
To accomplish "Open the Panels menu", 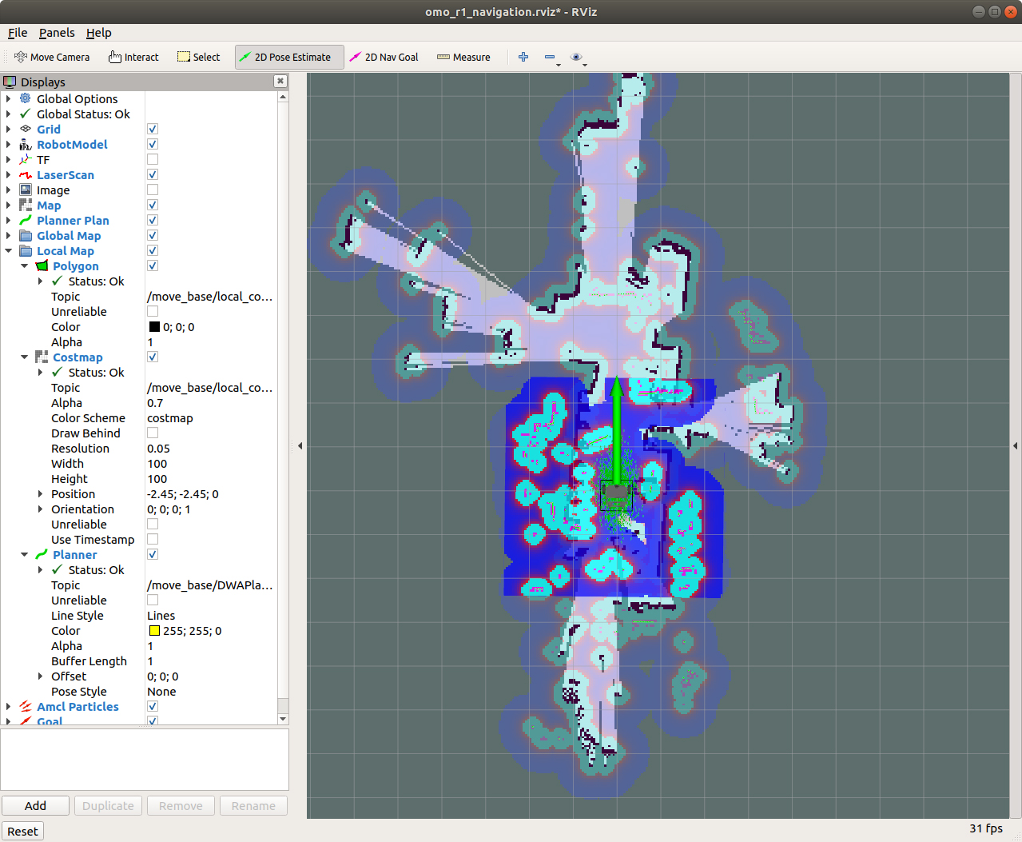I will 57,33.
